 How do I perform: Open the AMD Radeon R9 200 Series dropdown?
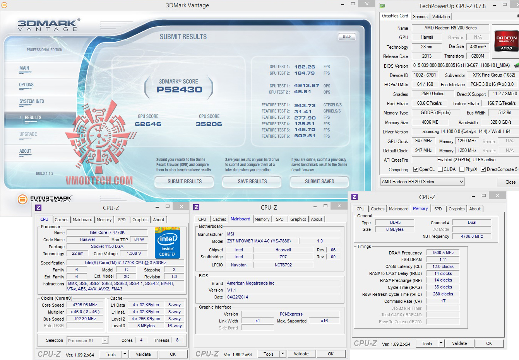422,182
